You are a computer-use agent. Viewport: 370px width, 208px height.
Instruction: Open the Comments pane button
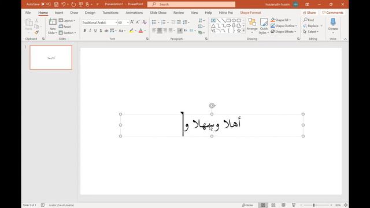[333, 13]
